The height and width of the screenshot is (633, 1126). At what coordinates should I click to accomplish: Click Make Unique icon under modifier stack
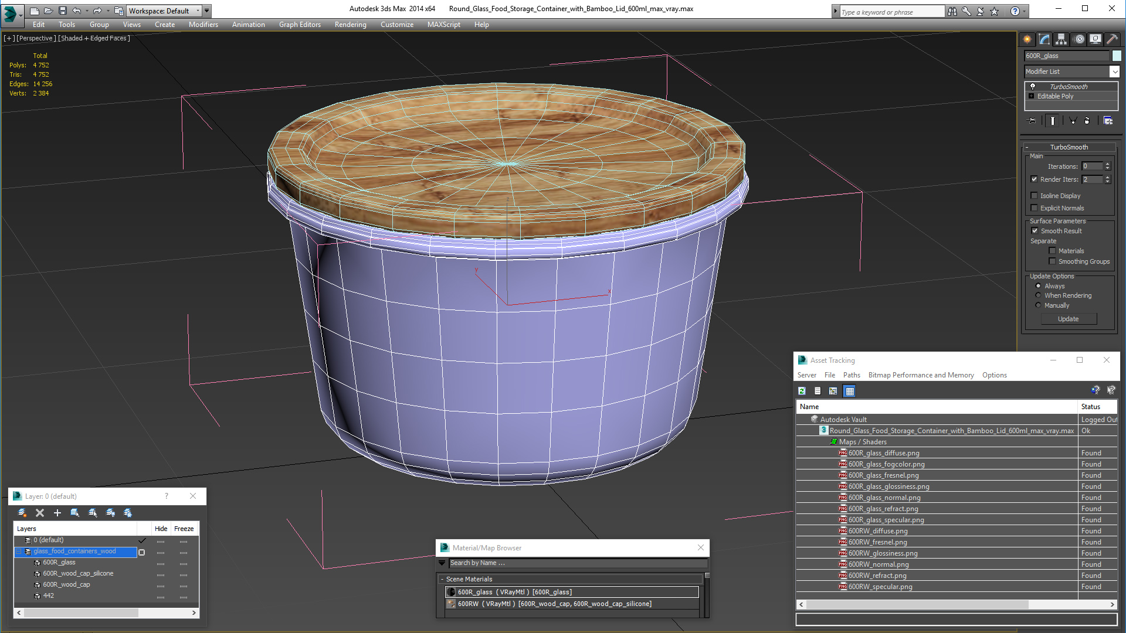1073,120
